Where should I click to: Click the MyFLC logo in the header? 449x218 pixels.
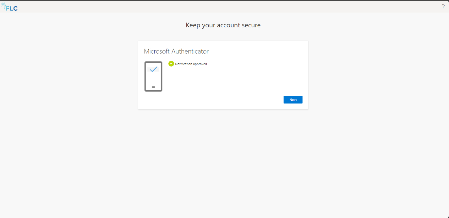pyautogui.click(x=9, y=7)
